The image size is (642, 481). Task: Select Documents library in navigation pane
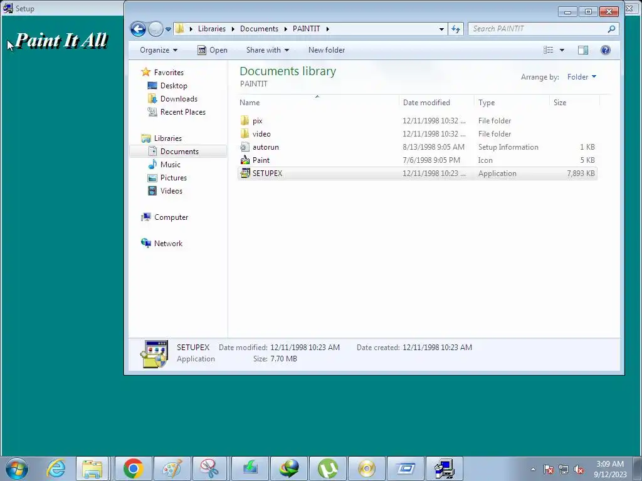(179, 152)
